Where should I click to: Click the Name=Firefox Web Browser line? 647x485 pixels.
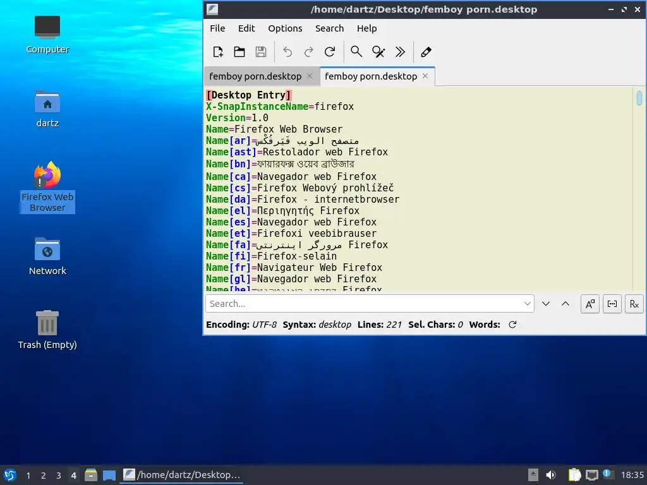tap(274, 129)
